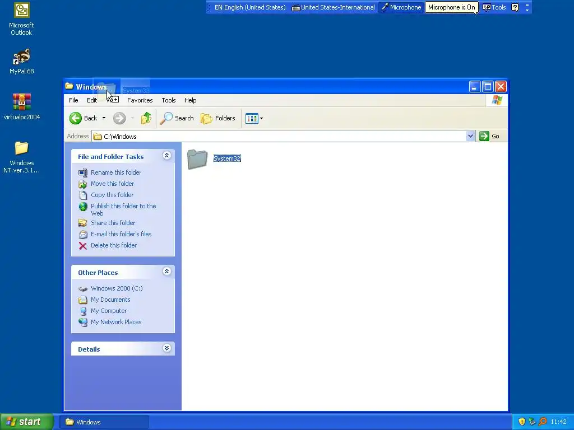Click the My Network Places icon
Screen dimensions: 574x430
83,322
